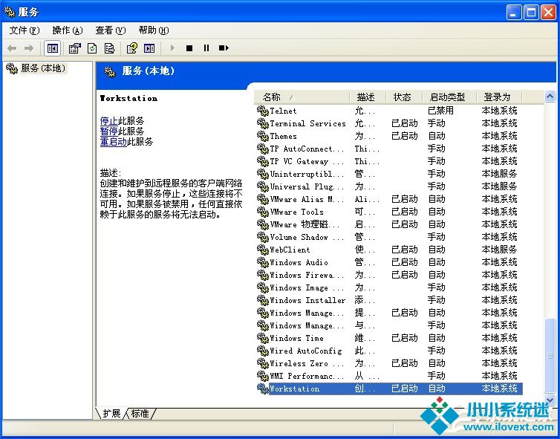The height and width of the screenshot is (439, 560).
Task: Sort by 登录为 column header
Action: pos(499,97)
